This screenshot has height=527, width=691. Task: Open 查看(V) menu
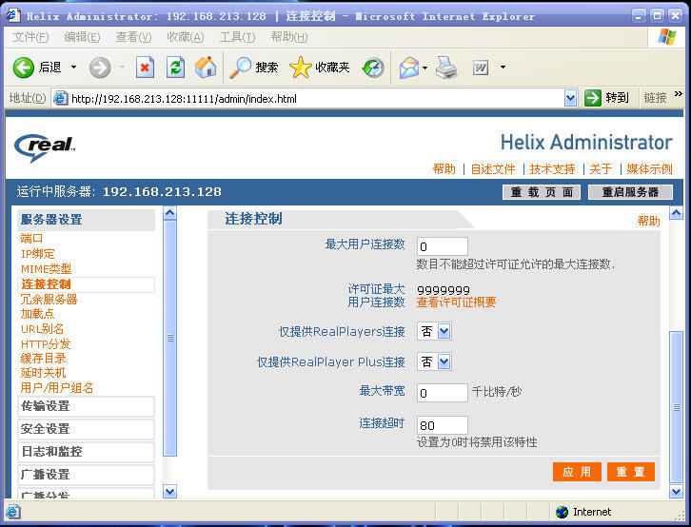pos(133,37)
